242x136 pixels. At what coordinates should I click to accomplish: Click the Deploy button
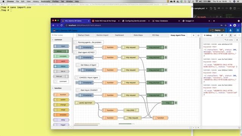[216, 30]
